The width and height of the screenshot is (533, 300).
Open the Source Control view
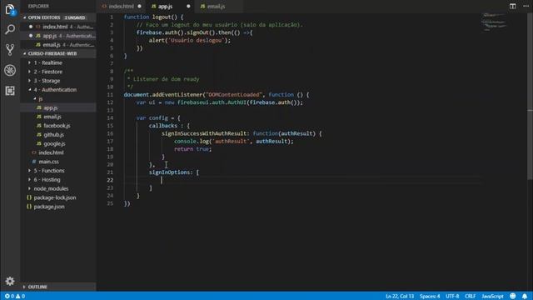(x=10, y=50)
